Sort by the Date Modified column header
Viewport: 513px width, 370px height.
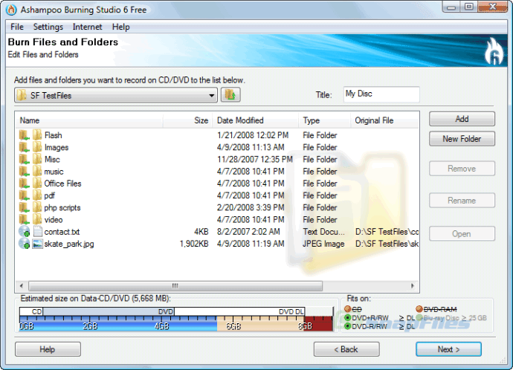(x=256, y=120)
